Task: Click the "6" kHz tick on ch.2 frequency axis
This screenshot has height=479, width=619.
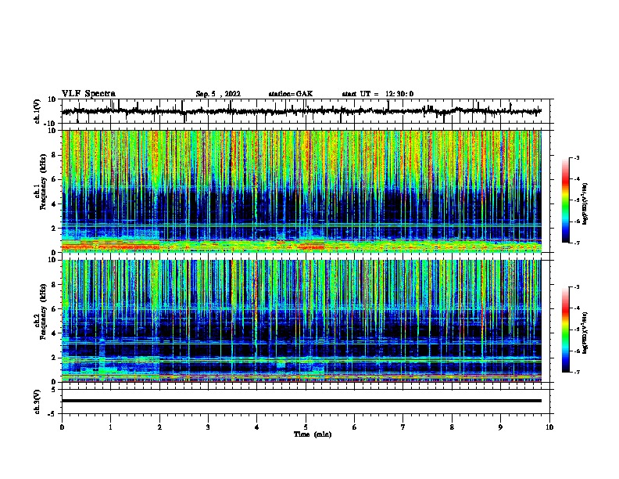Action: (55, 309)
